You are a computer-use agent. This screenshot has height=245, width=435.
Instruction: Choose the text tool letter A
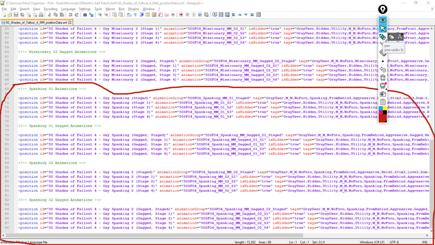point(400,37)
